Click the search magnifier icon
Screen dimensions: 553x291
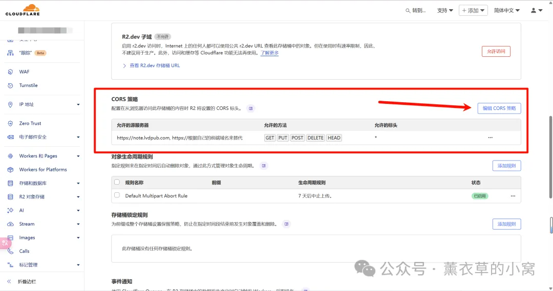tap(408, 11)
